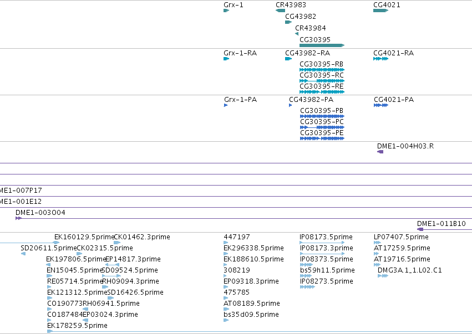
Task: Click the teal CG4021 gene arrow
Action: point(381,11)
